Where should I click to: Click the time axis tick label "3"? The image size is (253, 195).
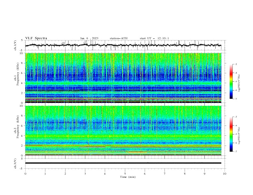85,174
